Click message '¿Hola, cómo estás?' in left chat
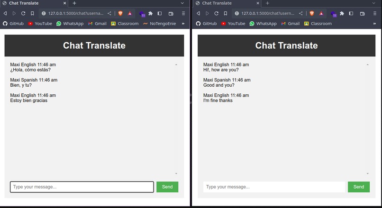The height and width of the screenshot is (208, 382). (x=30, y=70)
